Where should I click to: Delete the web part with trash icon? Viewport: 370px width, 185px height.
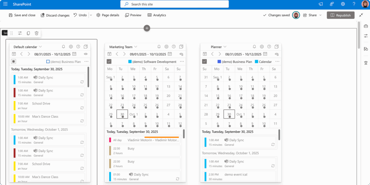36,33
